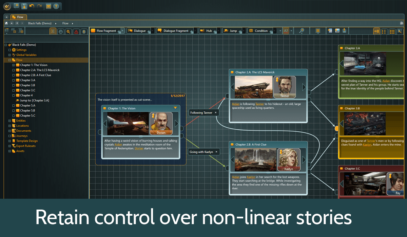
Task: Toggle the flow diagram view button
Action: tap(376, 31)
